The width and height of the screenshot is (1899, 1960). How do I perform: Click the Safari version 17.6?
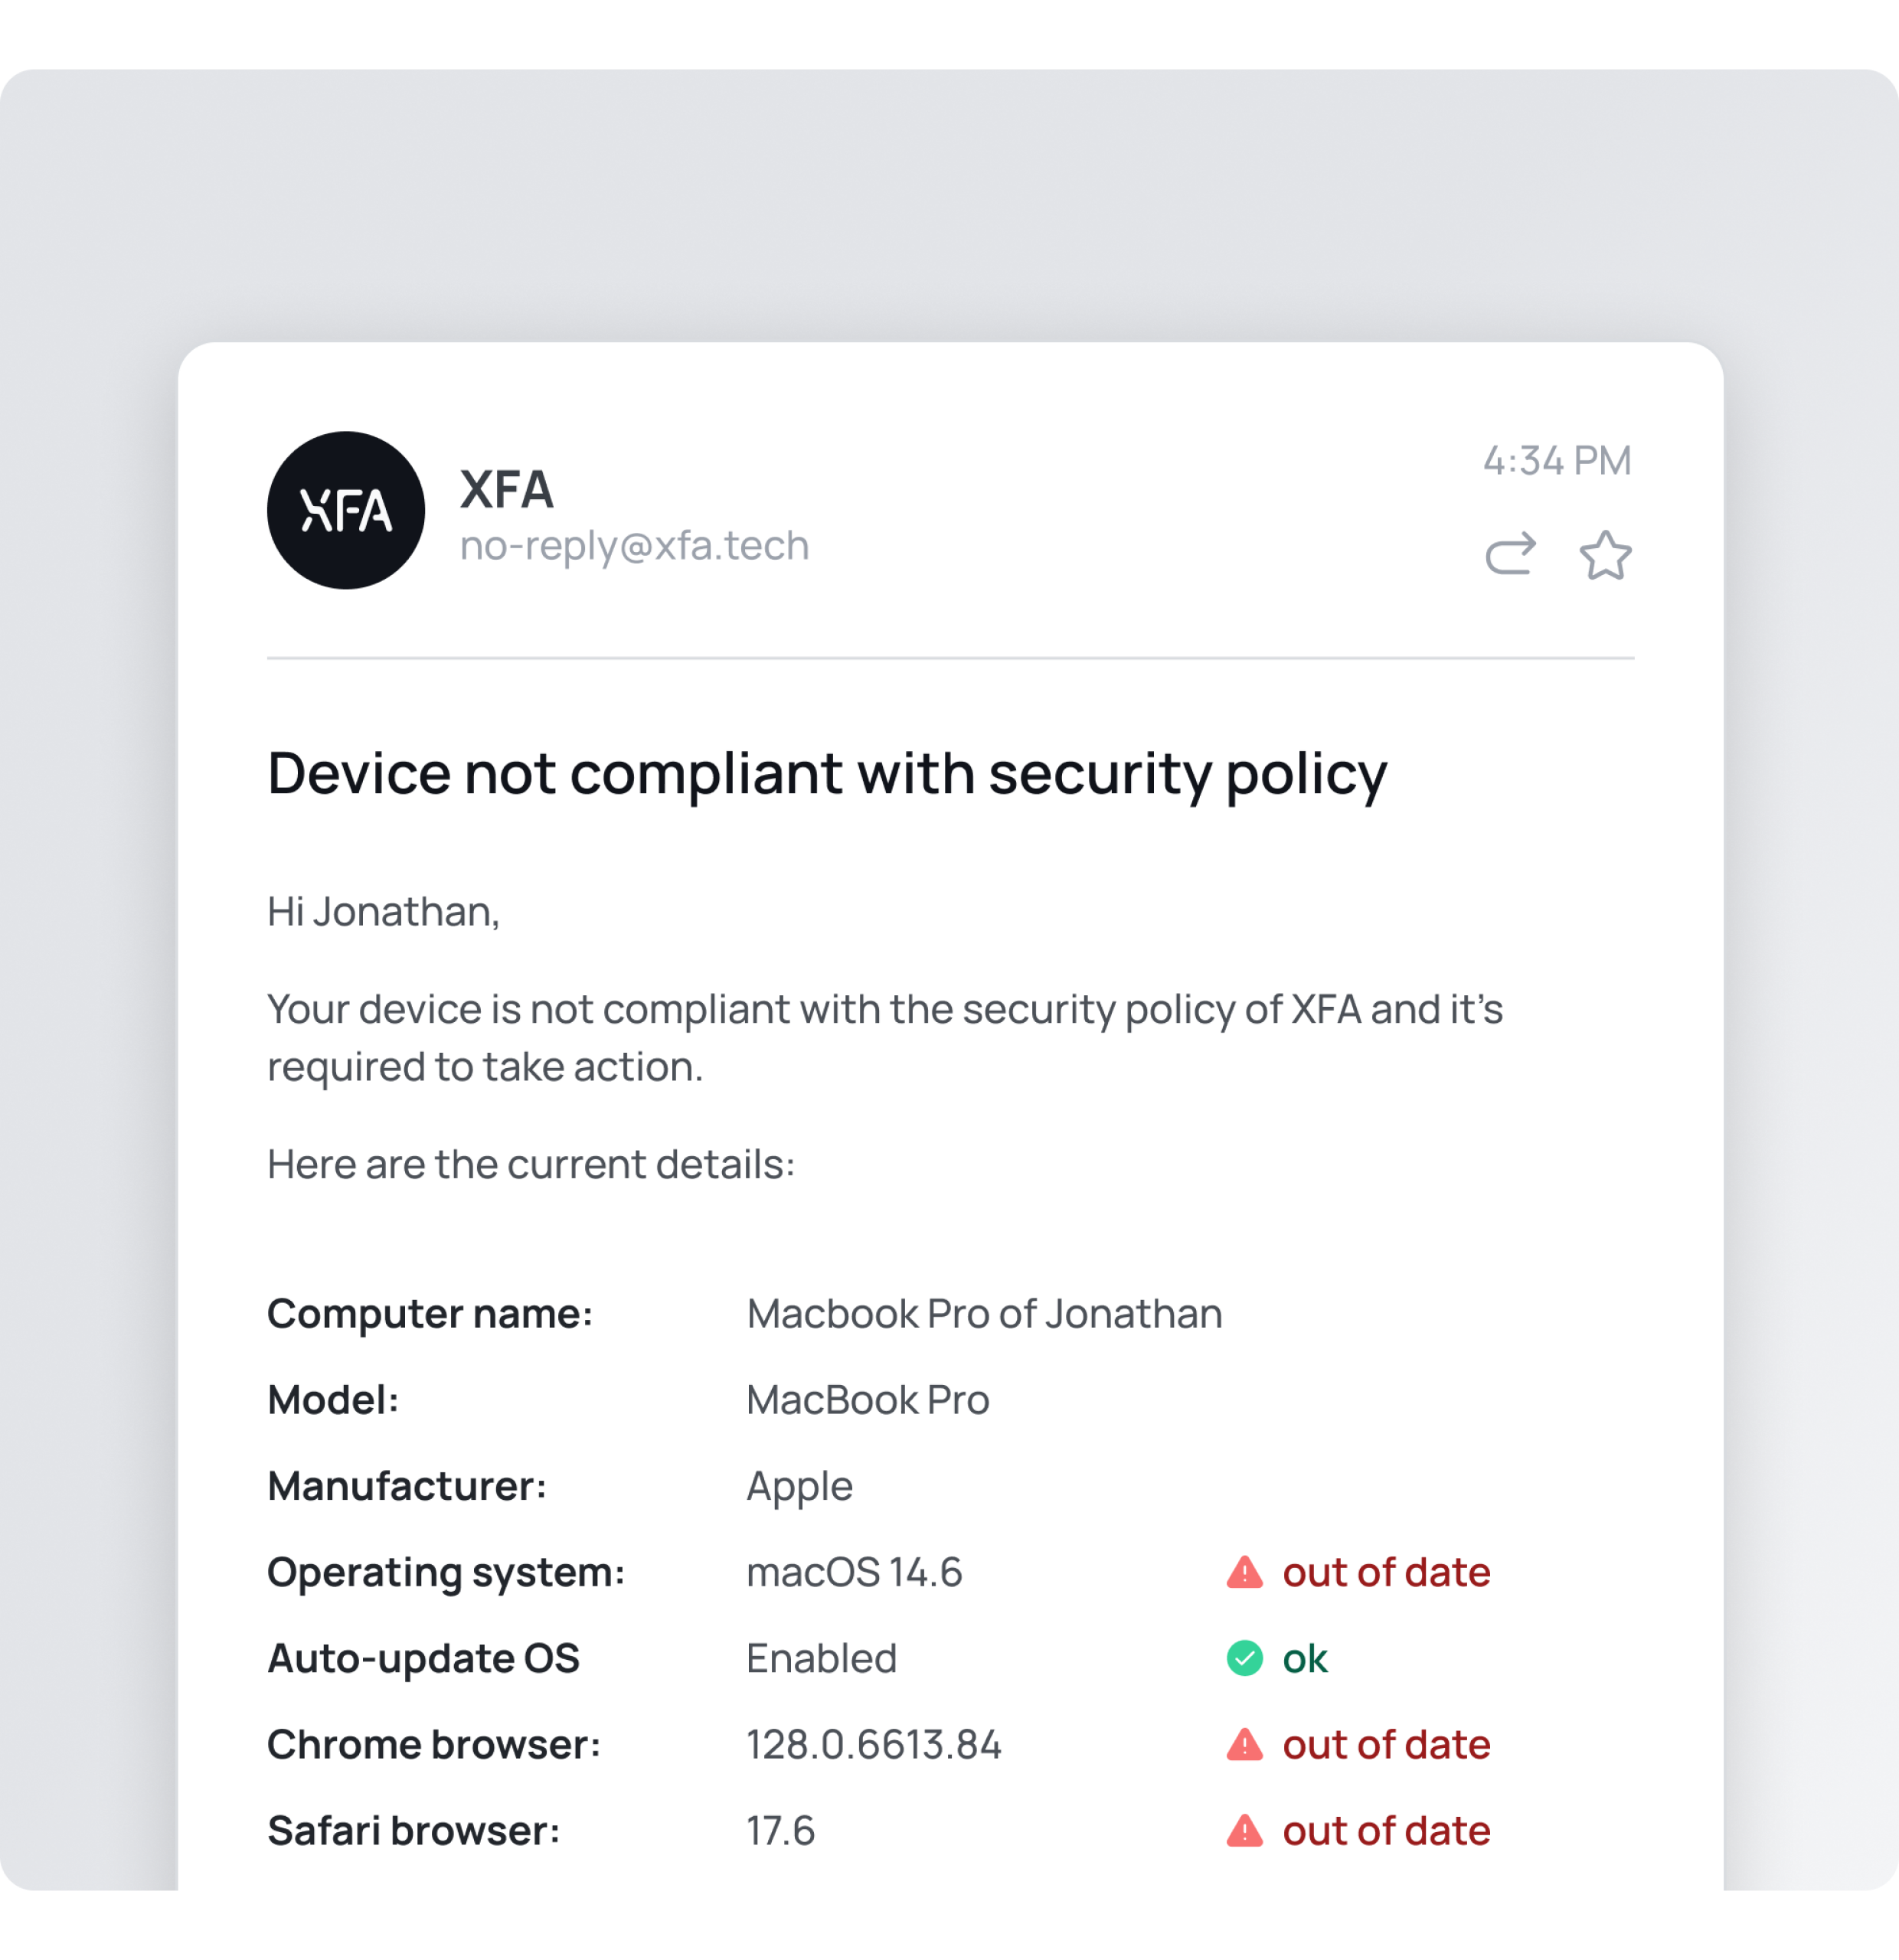(780, 1830)
